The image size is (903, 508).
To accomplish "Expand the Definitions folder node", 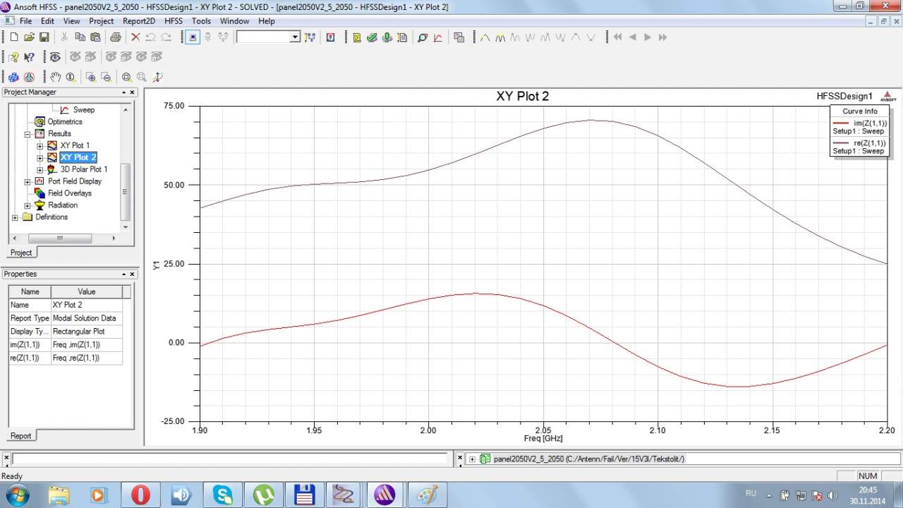I will tap(15, 217).
